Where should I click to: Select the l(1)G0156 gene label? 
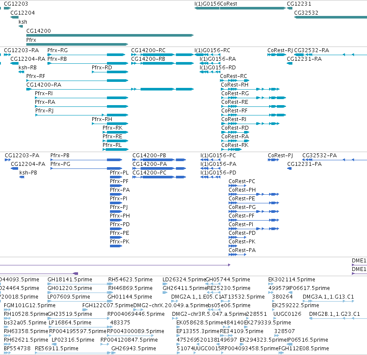pos(207,4)
